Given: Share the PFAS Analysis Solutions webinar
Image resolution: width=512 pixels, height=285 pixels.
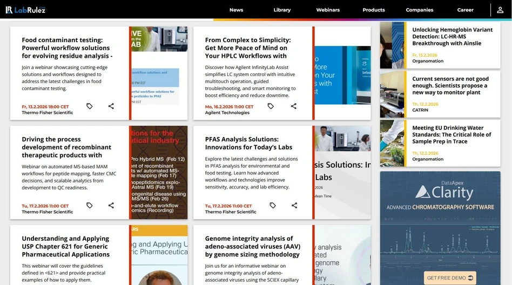Looking at the screenshot, I should click(294, 206).
